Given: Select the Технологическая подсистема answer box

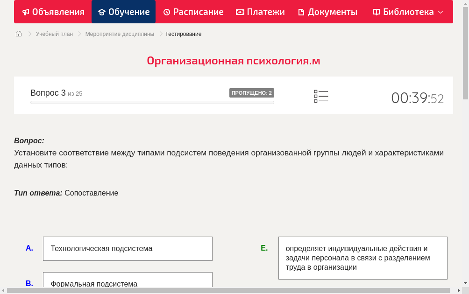Looking at the screenshot, I should [x=128, y=249].
